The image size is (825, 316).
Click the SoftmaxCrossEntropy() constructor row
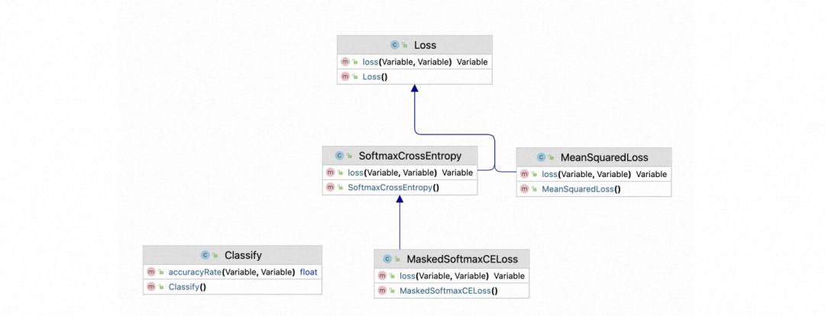click(x=400, y=187)
